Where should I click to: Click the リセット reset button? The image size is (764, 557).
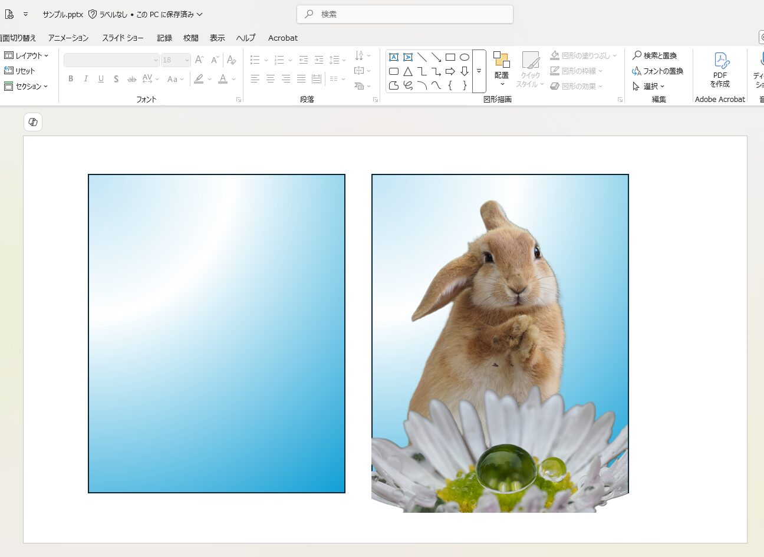pyautogui.click(x=19, y=71)
